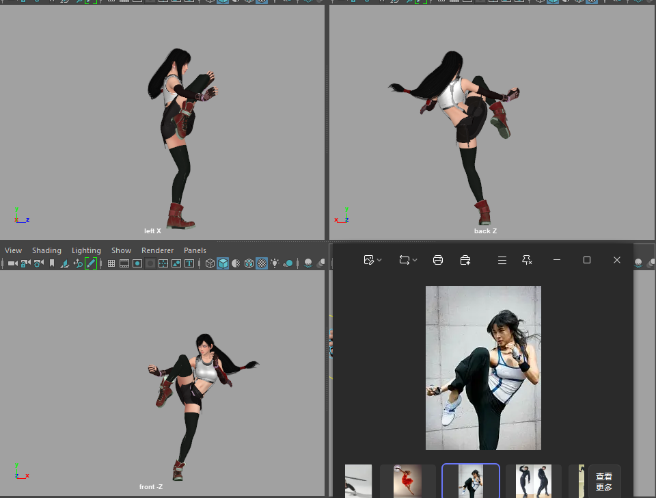Select the red dress dancer thumbnail
The height and width of the screenshot is (498, 656).
[407, 482]
